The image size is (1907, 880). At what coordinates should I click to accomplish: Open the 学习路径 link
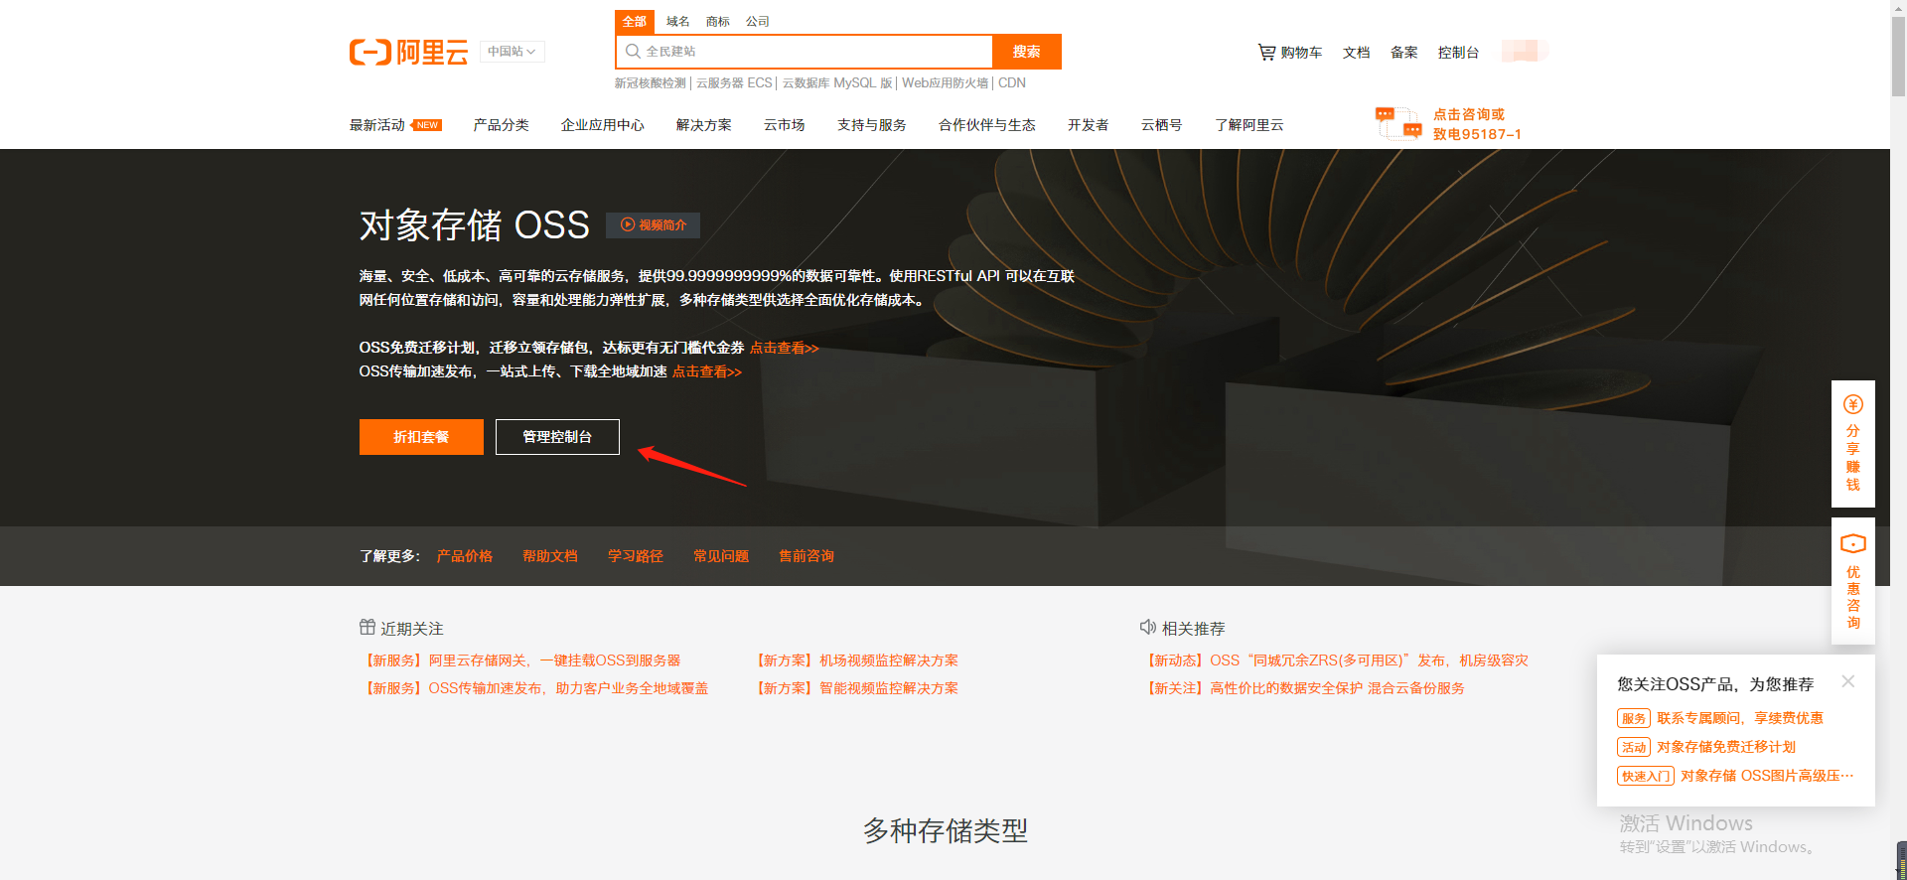636,556
